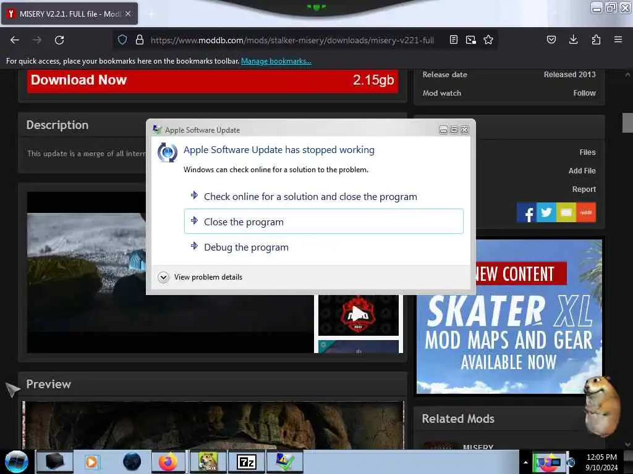The width and height of the screenshot is (633, 474).
Task: Select the MISERY V2.2.1 FULL file tab
Action: (69, 14)
